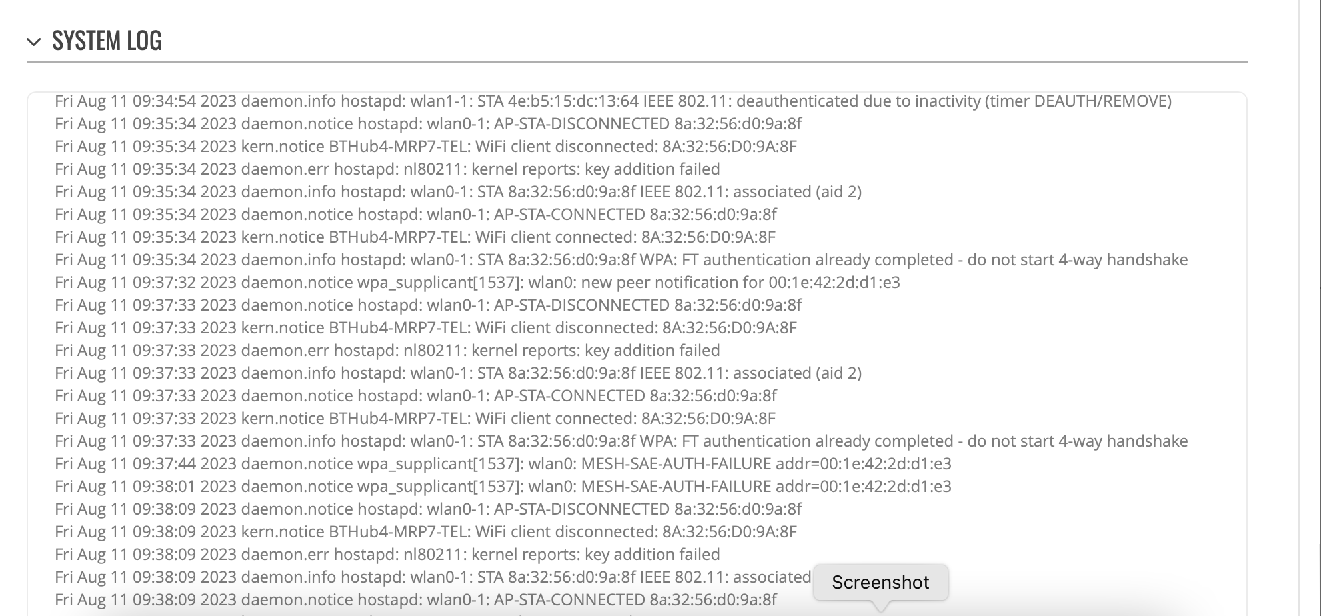The image size is (1321, 616).
Task: Collapse the System Log section chevron
Action: coord(34,42)
